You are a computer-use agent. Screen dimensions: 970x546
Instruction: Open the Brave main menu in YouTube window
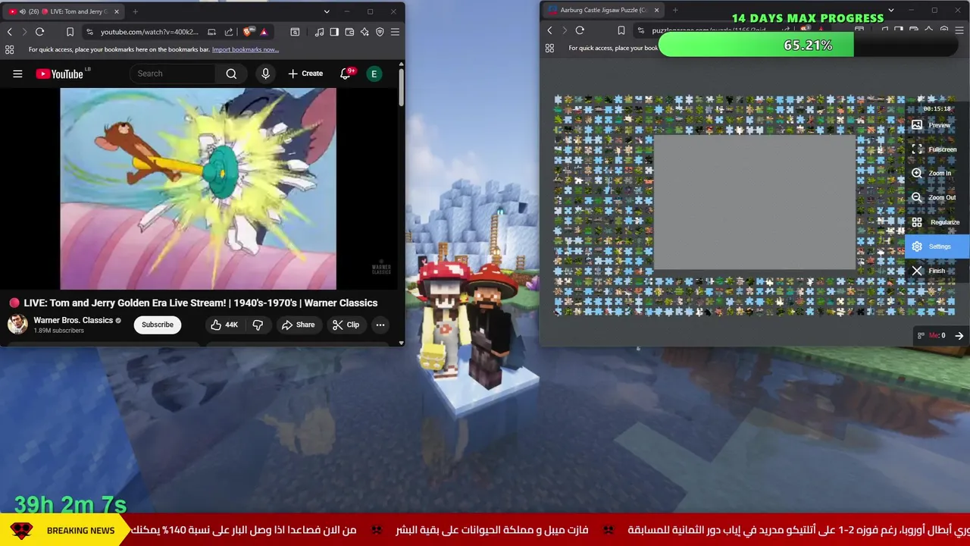coord(395,32)
